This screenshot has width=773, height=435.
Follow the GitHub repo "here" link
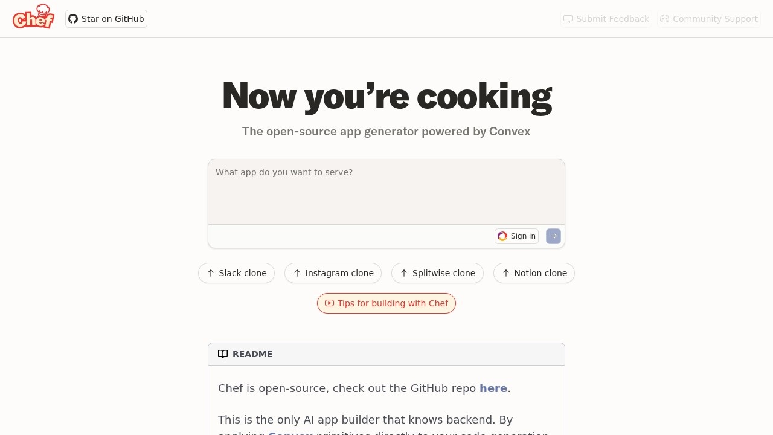[x=493, y=388]
